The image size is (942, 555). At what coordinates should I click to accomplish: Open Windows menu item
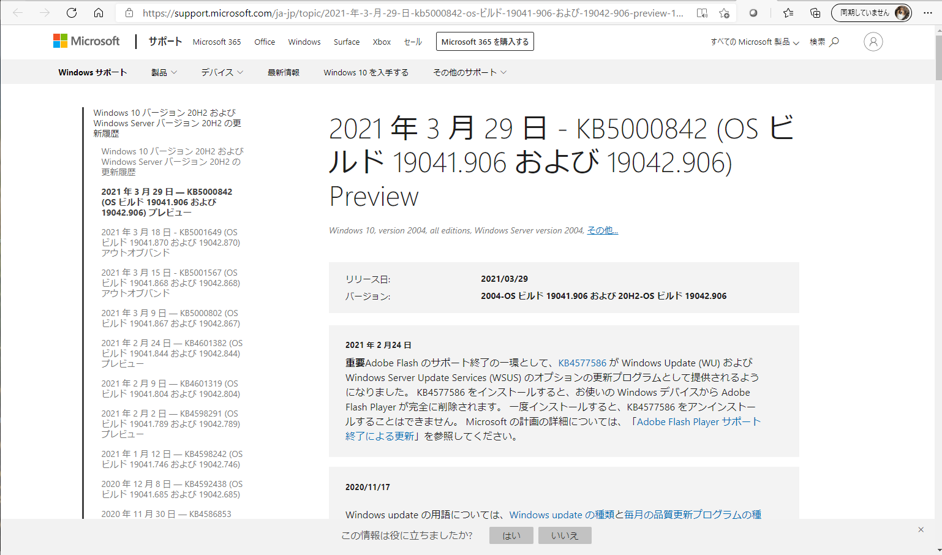pyautogui.click(x=304, y=42)
